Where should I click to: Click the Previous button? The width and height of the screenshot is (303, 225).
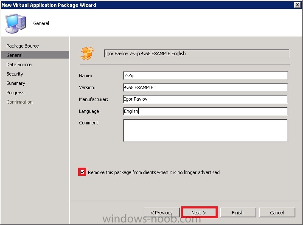pos(162,213)
